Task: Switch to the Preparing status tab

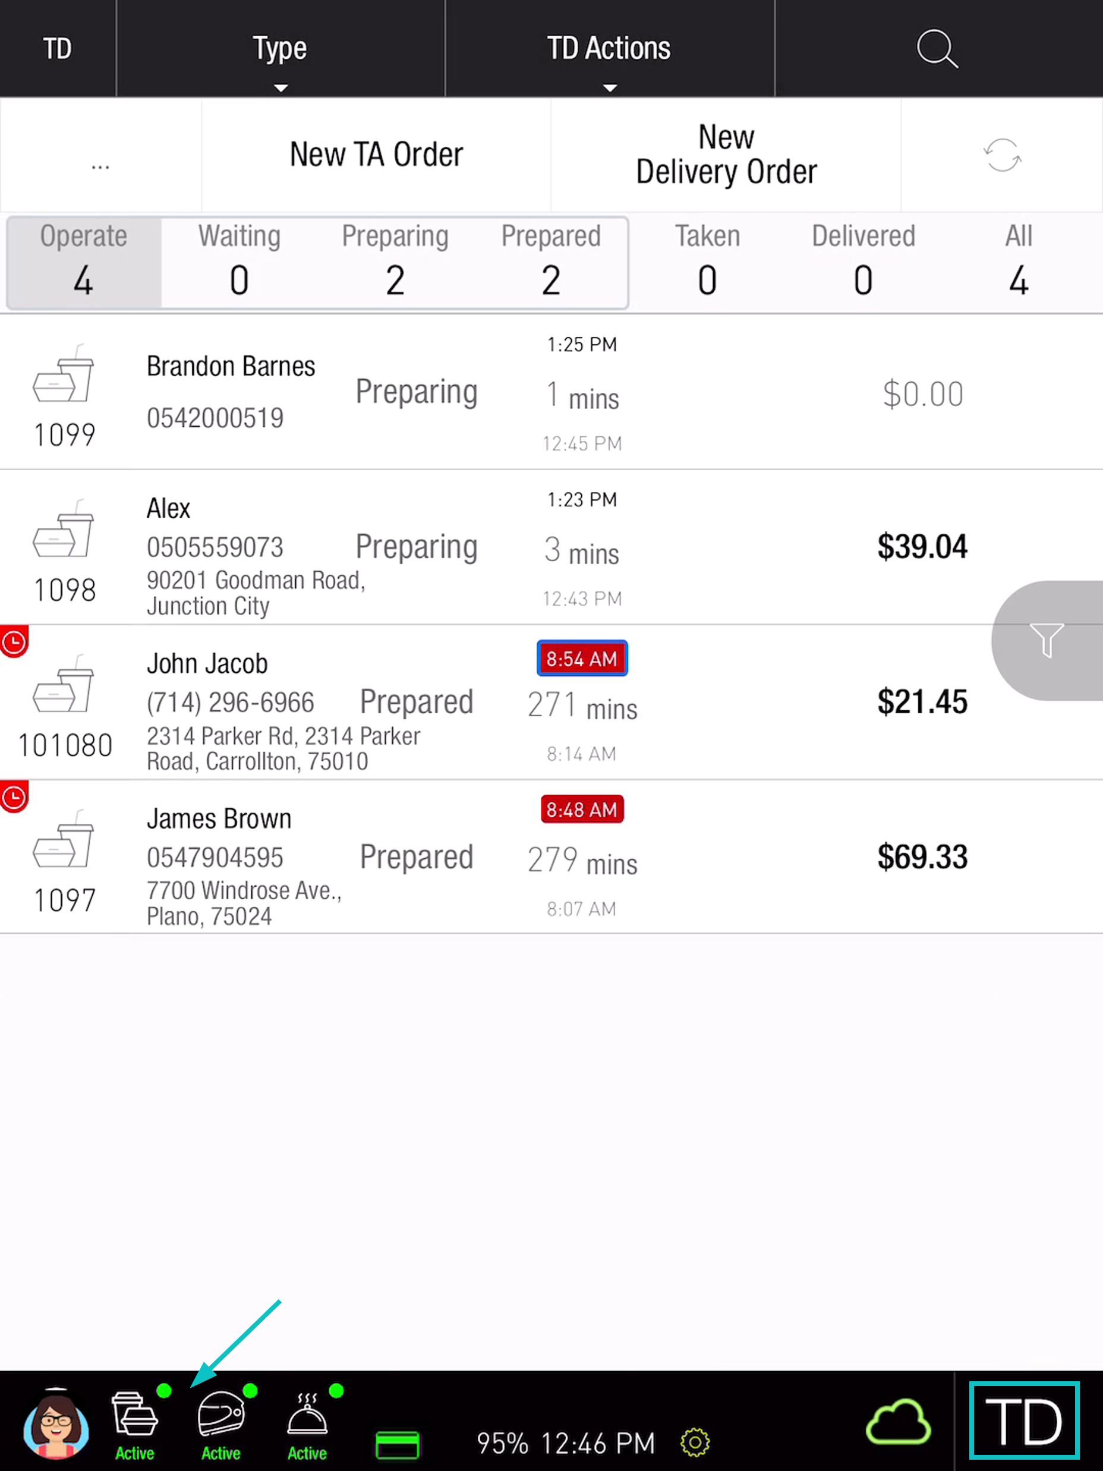Action: coord(395,262)
